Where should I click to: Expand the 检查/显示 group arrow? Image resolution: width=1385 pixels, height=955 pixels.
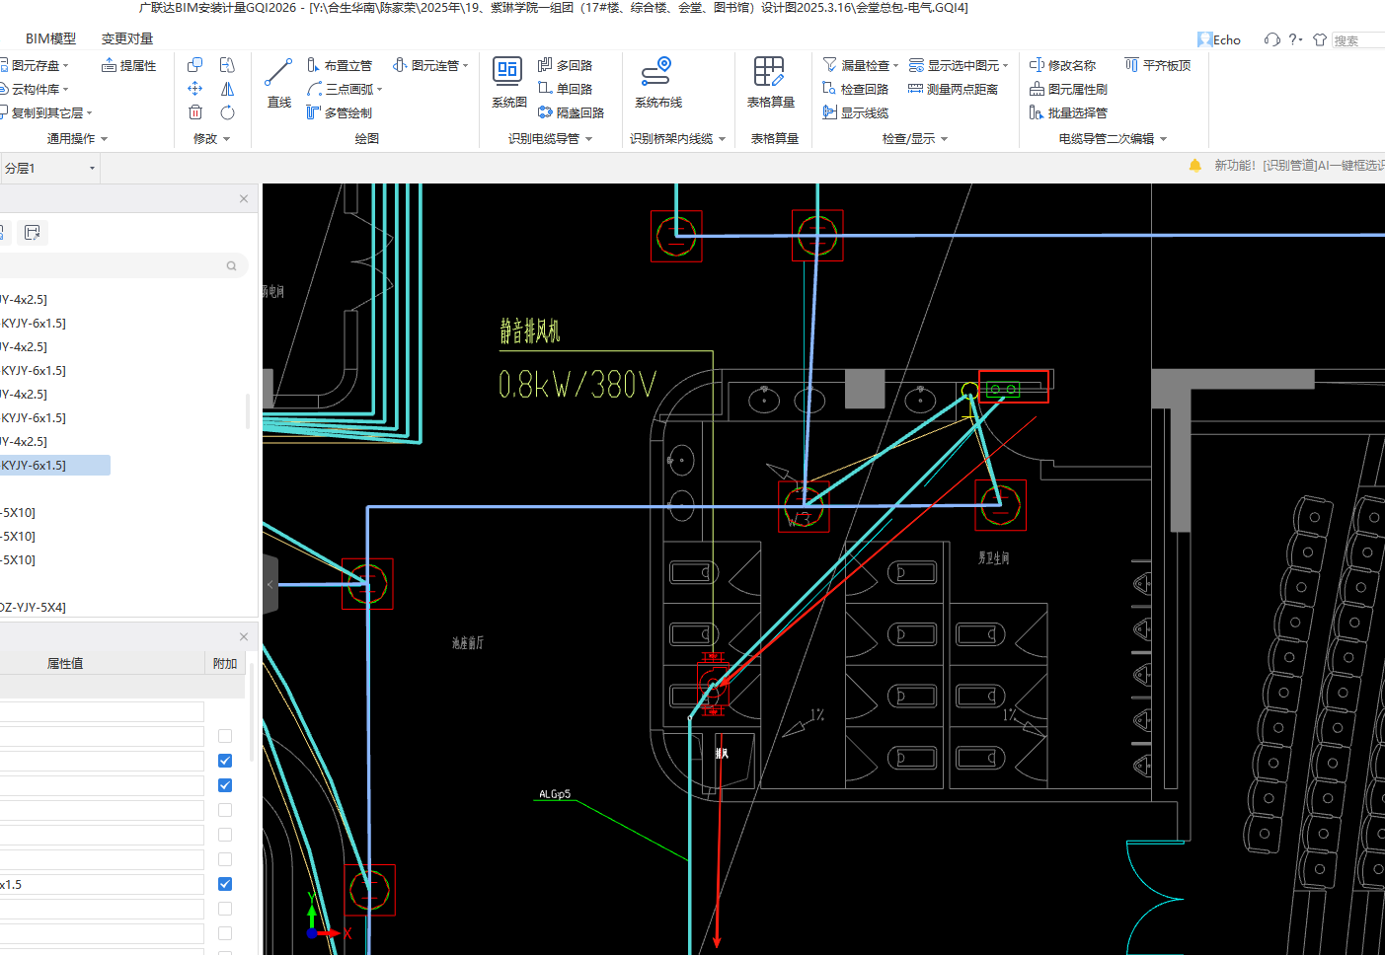point(945,139)
